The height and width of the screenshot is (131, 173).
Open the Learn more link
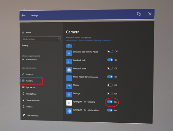[x=71, y=40]
